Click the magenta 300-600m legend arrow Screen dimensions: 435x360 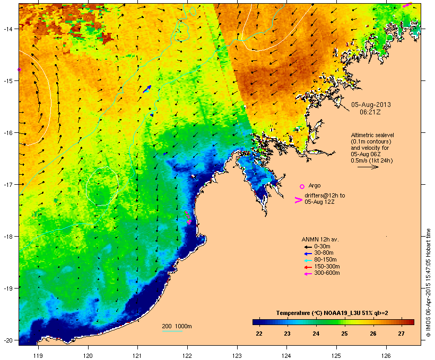pyautogui.click(x=308, y=274)
